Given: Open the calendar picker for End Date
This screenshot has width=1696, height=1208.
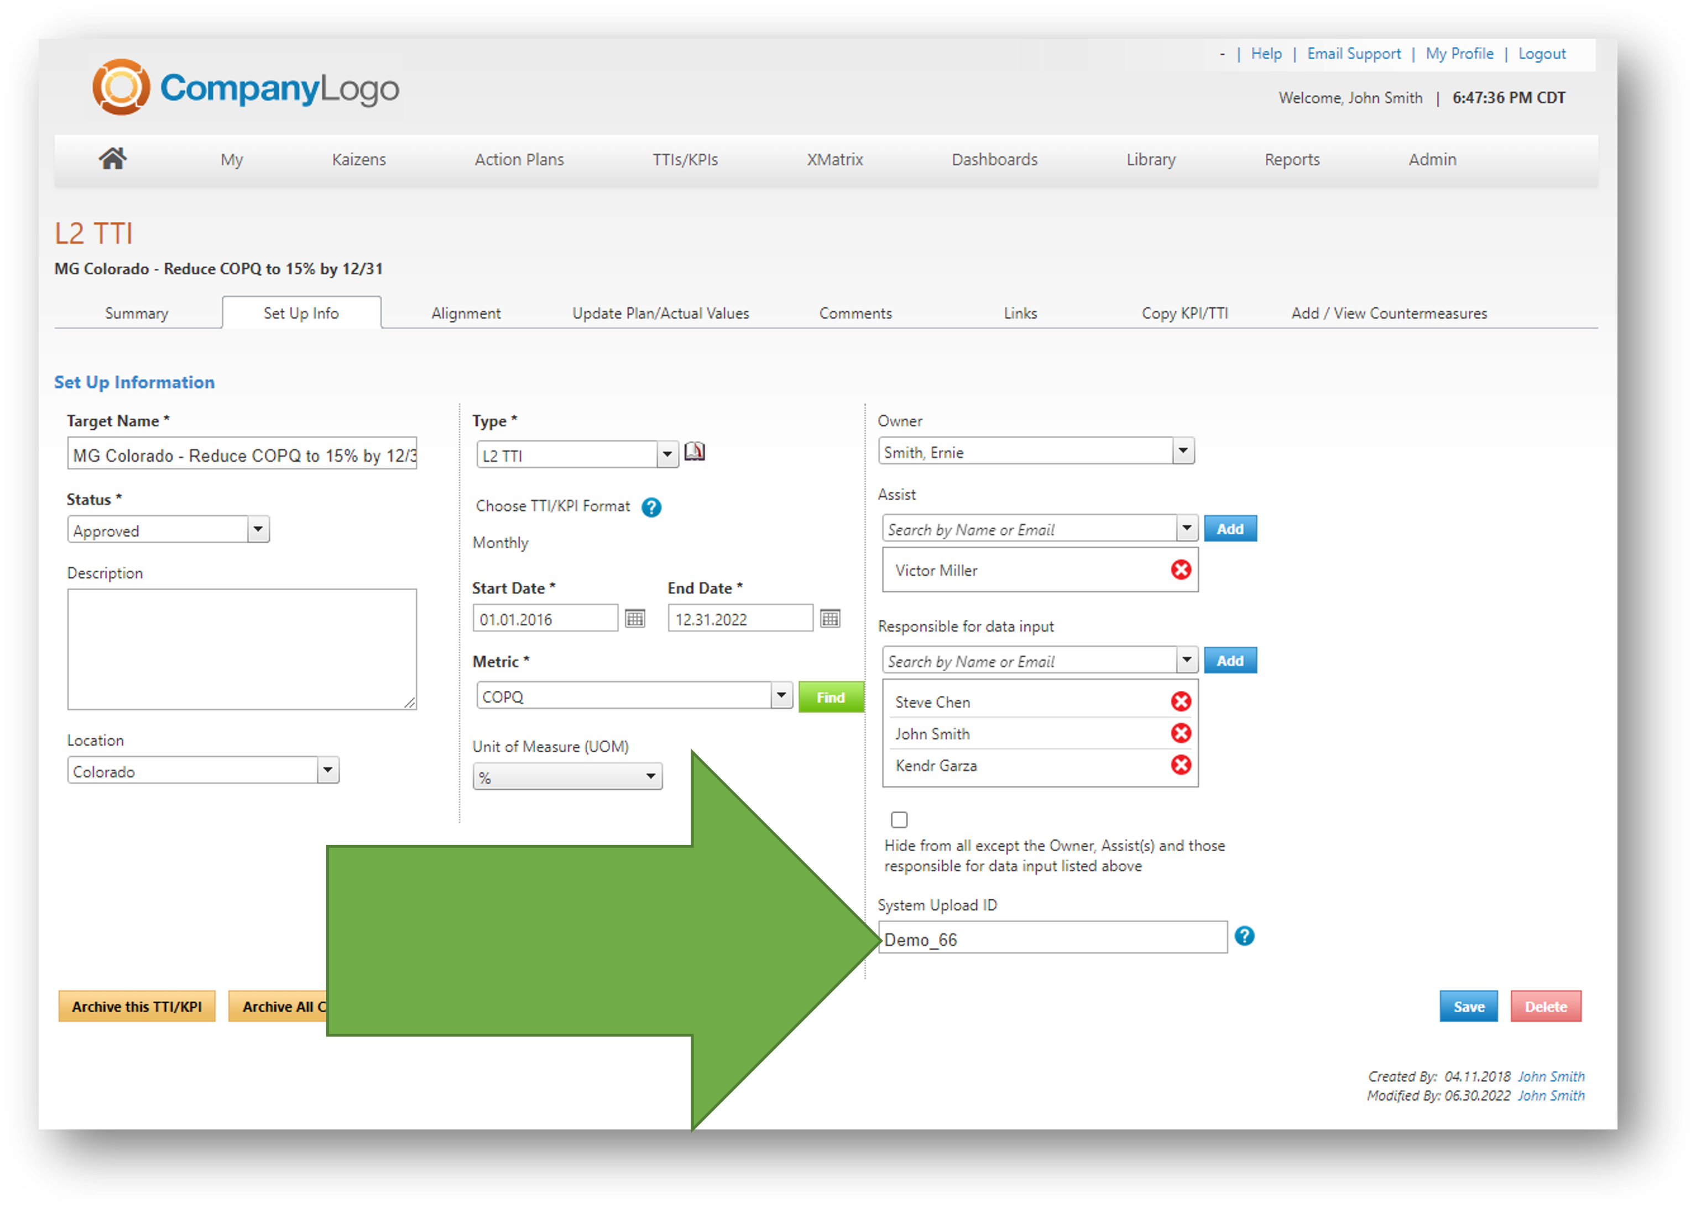Looking at the screenshot, I should coord(830,618).
